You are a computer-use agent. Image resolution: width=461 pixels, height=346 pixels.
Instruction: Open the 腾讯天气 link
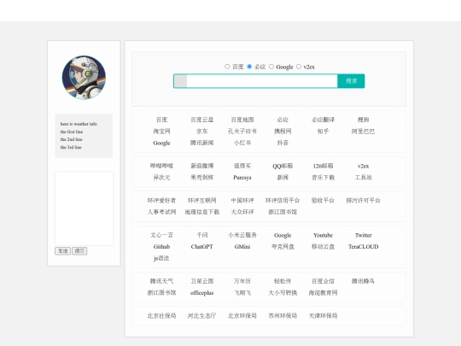pyautogui.click(x=161, y=281)
